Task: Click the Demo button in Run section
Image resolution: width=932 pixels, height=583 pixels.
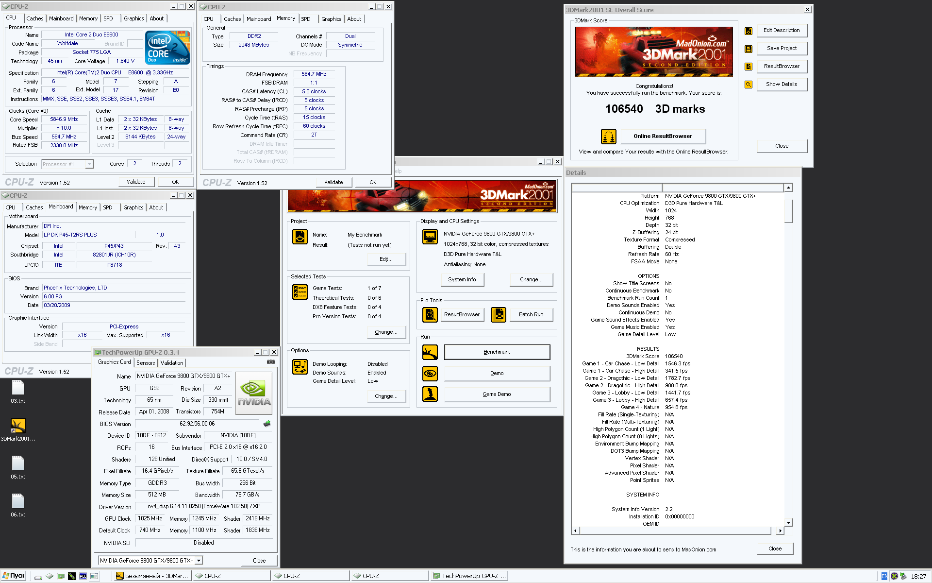Action: click(x=497, y=373)
